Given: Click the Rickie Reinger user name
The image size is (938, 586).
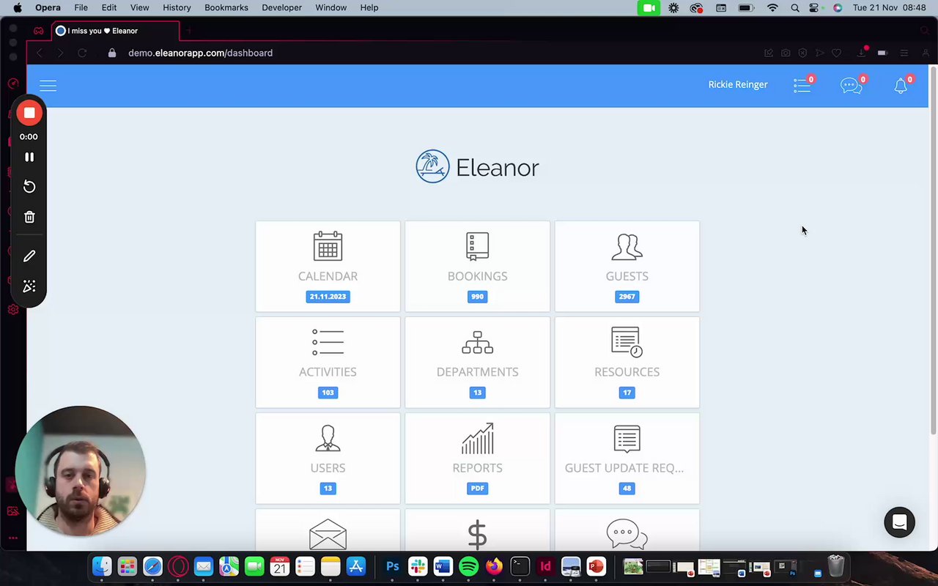Looking at the screenshot, I should coord(738,85).
